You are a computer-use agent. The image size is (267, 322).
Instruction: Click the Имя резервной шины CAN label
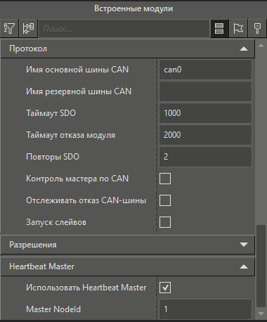(x=79, y=91)
